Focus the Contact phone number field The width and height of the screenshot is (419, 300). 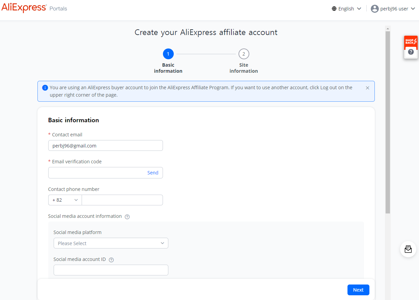coord(122,200)
